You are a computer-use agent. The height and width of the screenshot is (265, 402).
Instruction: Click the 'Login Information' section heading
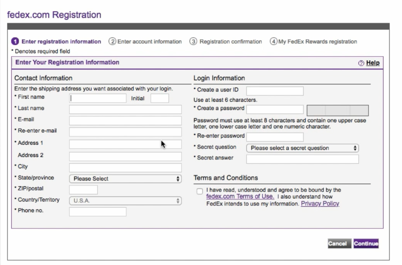point(219,78)
